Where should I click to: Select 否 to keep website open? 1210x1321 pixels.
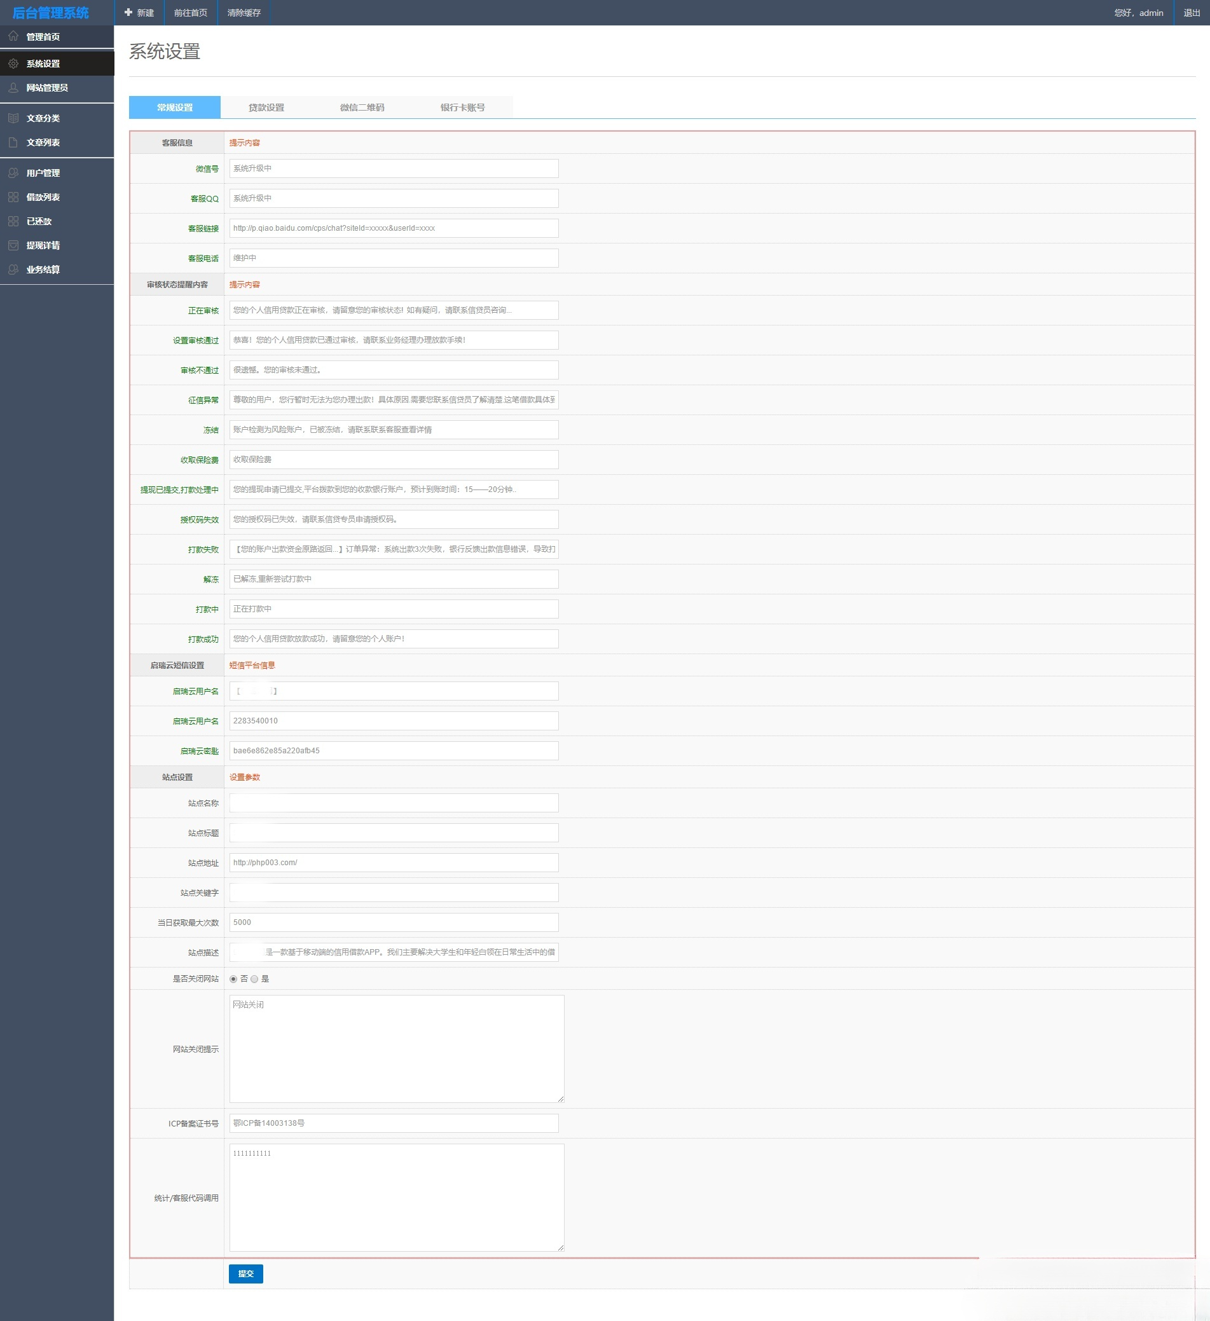(x=233, y=979)
